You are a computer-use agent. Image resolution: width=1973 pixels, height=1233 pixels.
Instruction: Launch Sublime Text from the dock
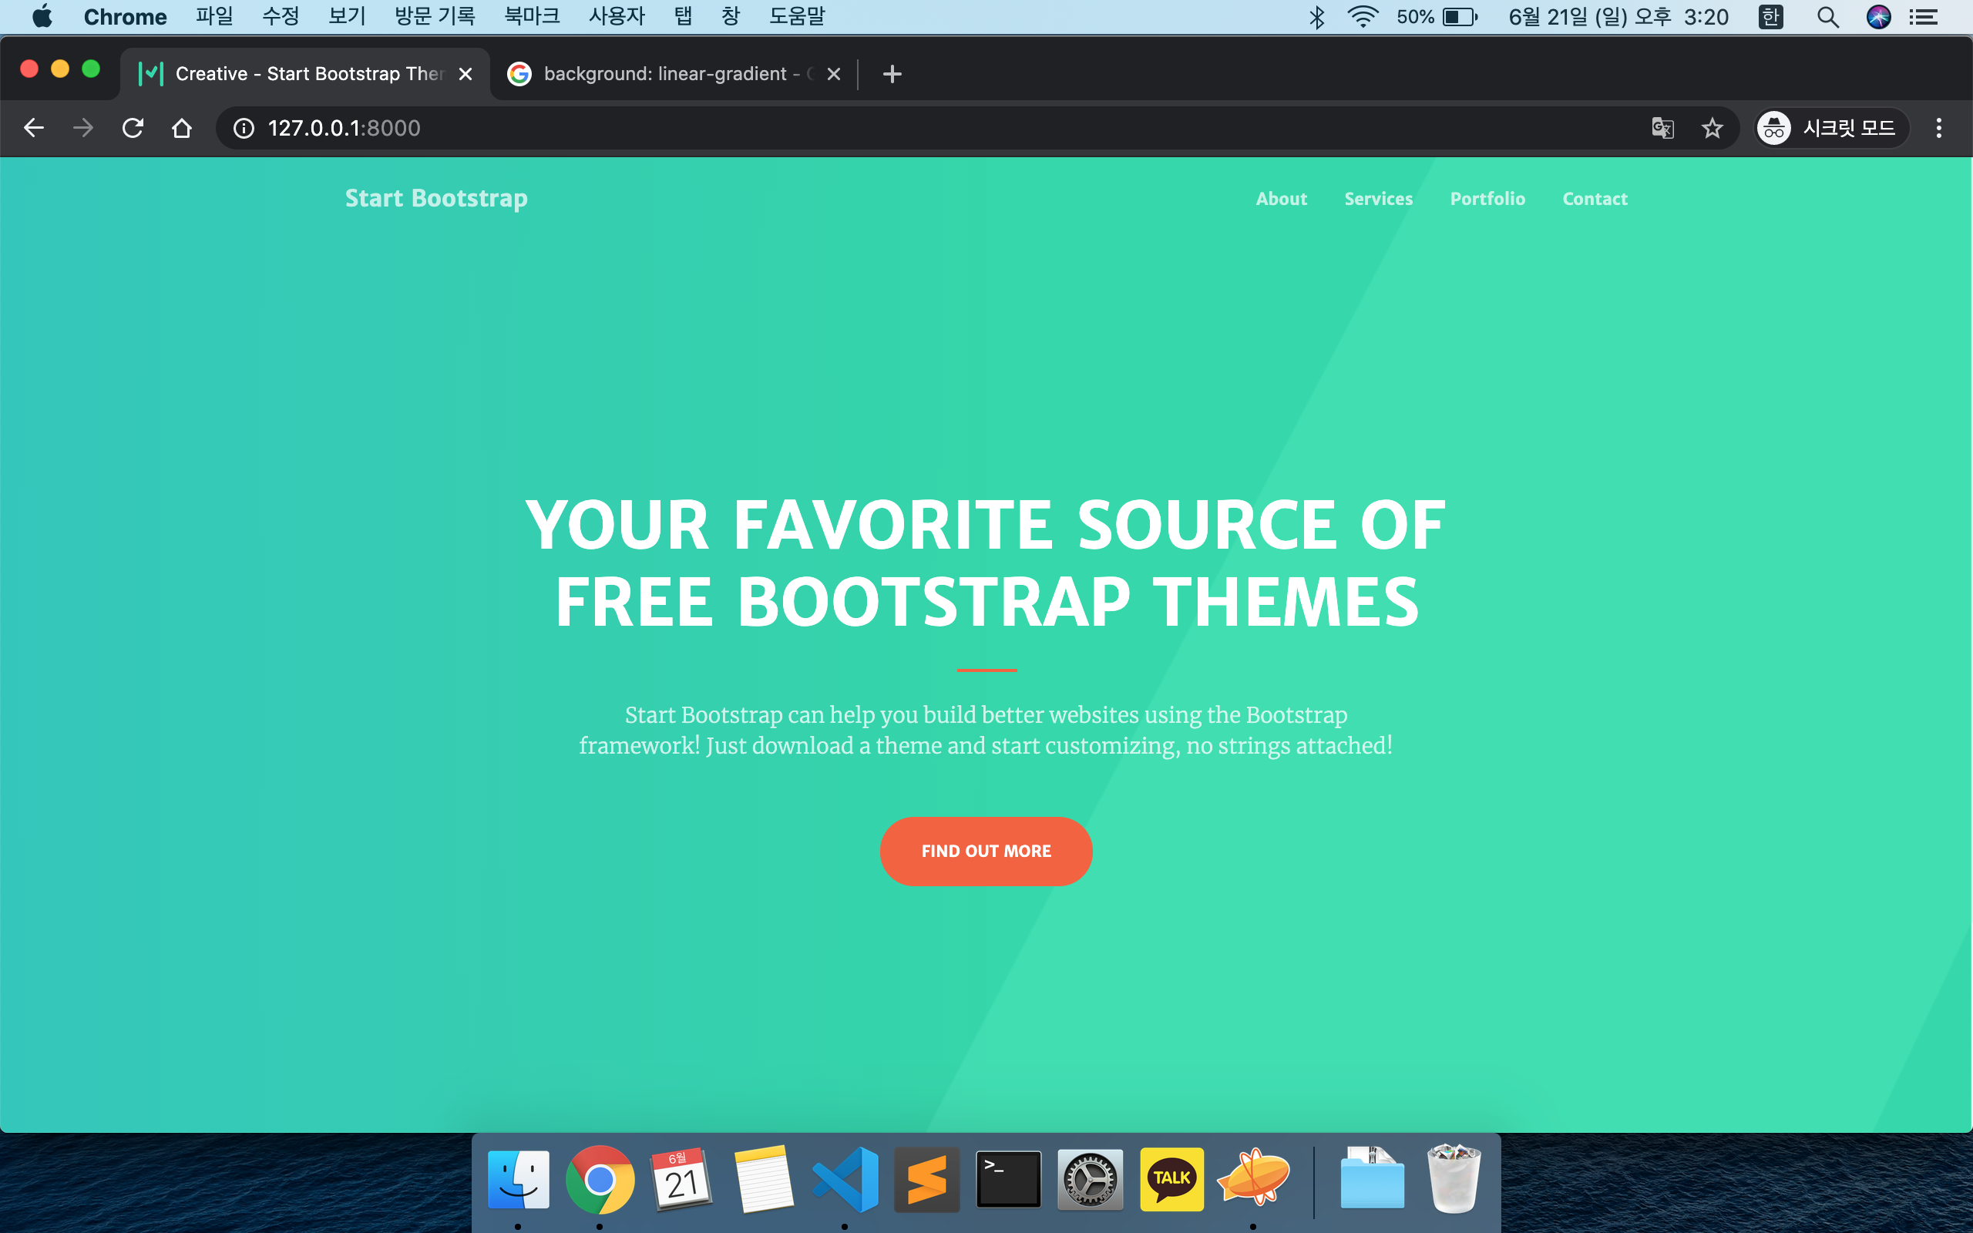[927, 1179]
